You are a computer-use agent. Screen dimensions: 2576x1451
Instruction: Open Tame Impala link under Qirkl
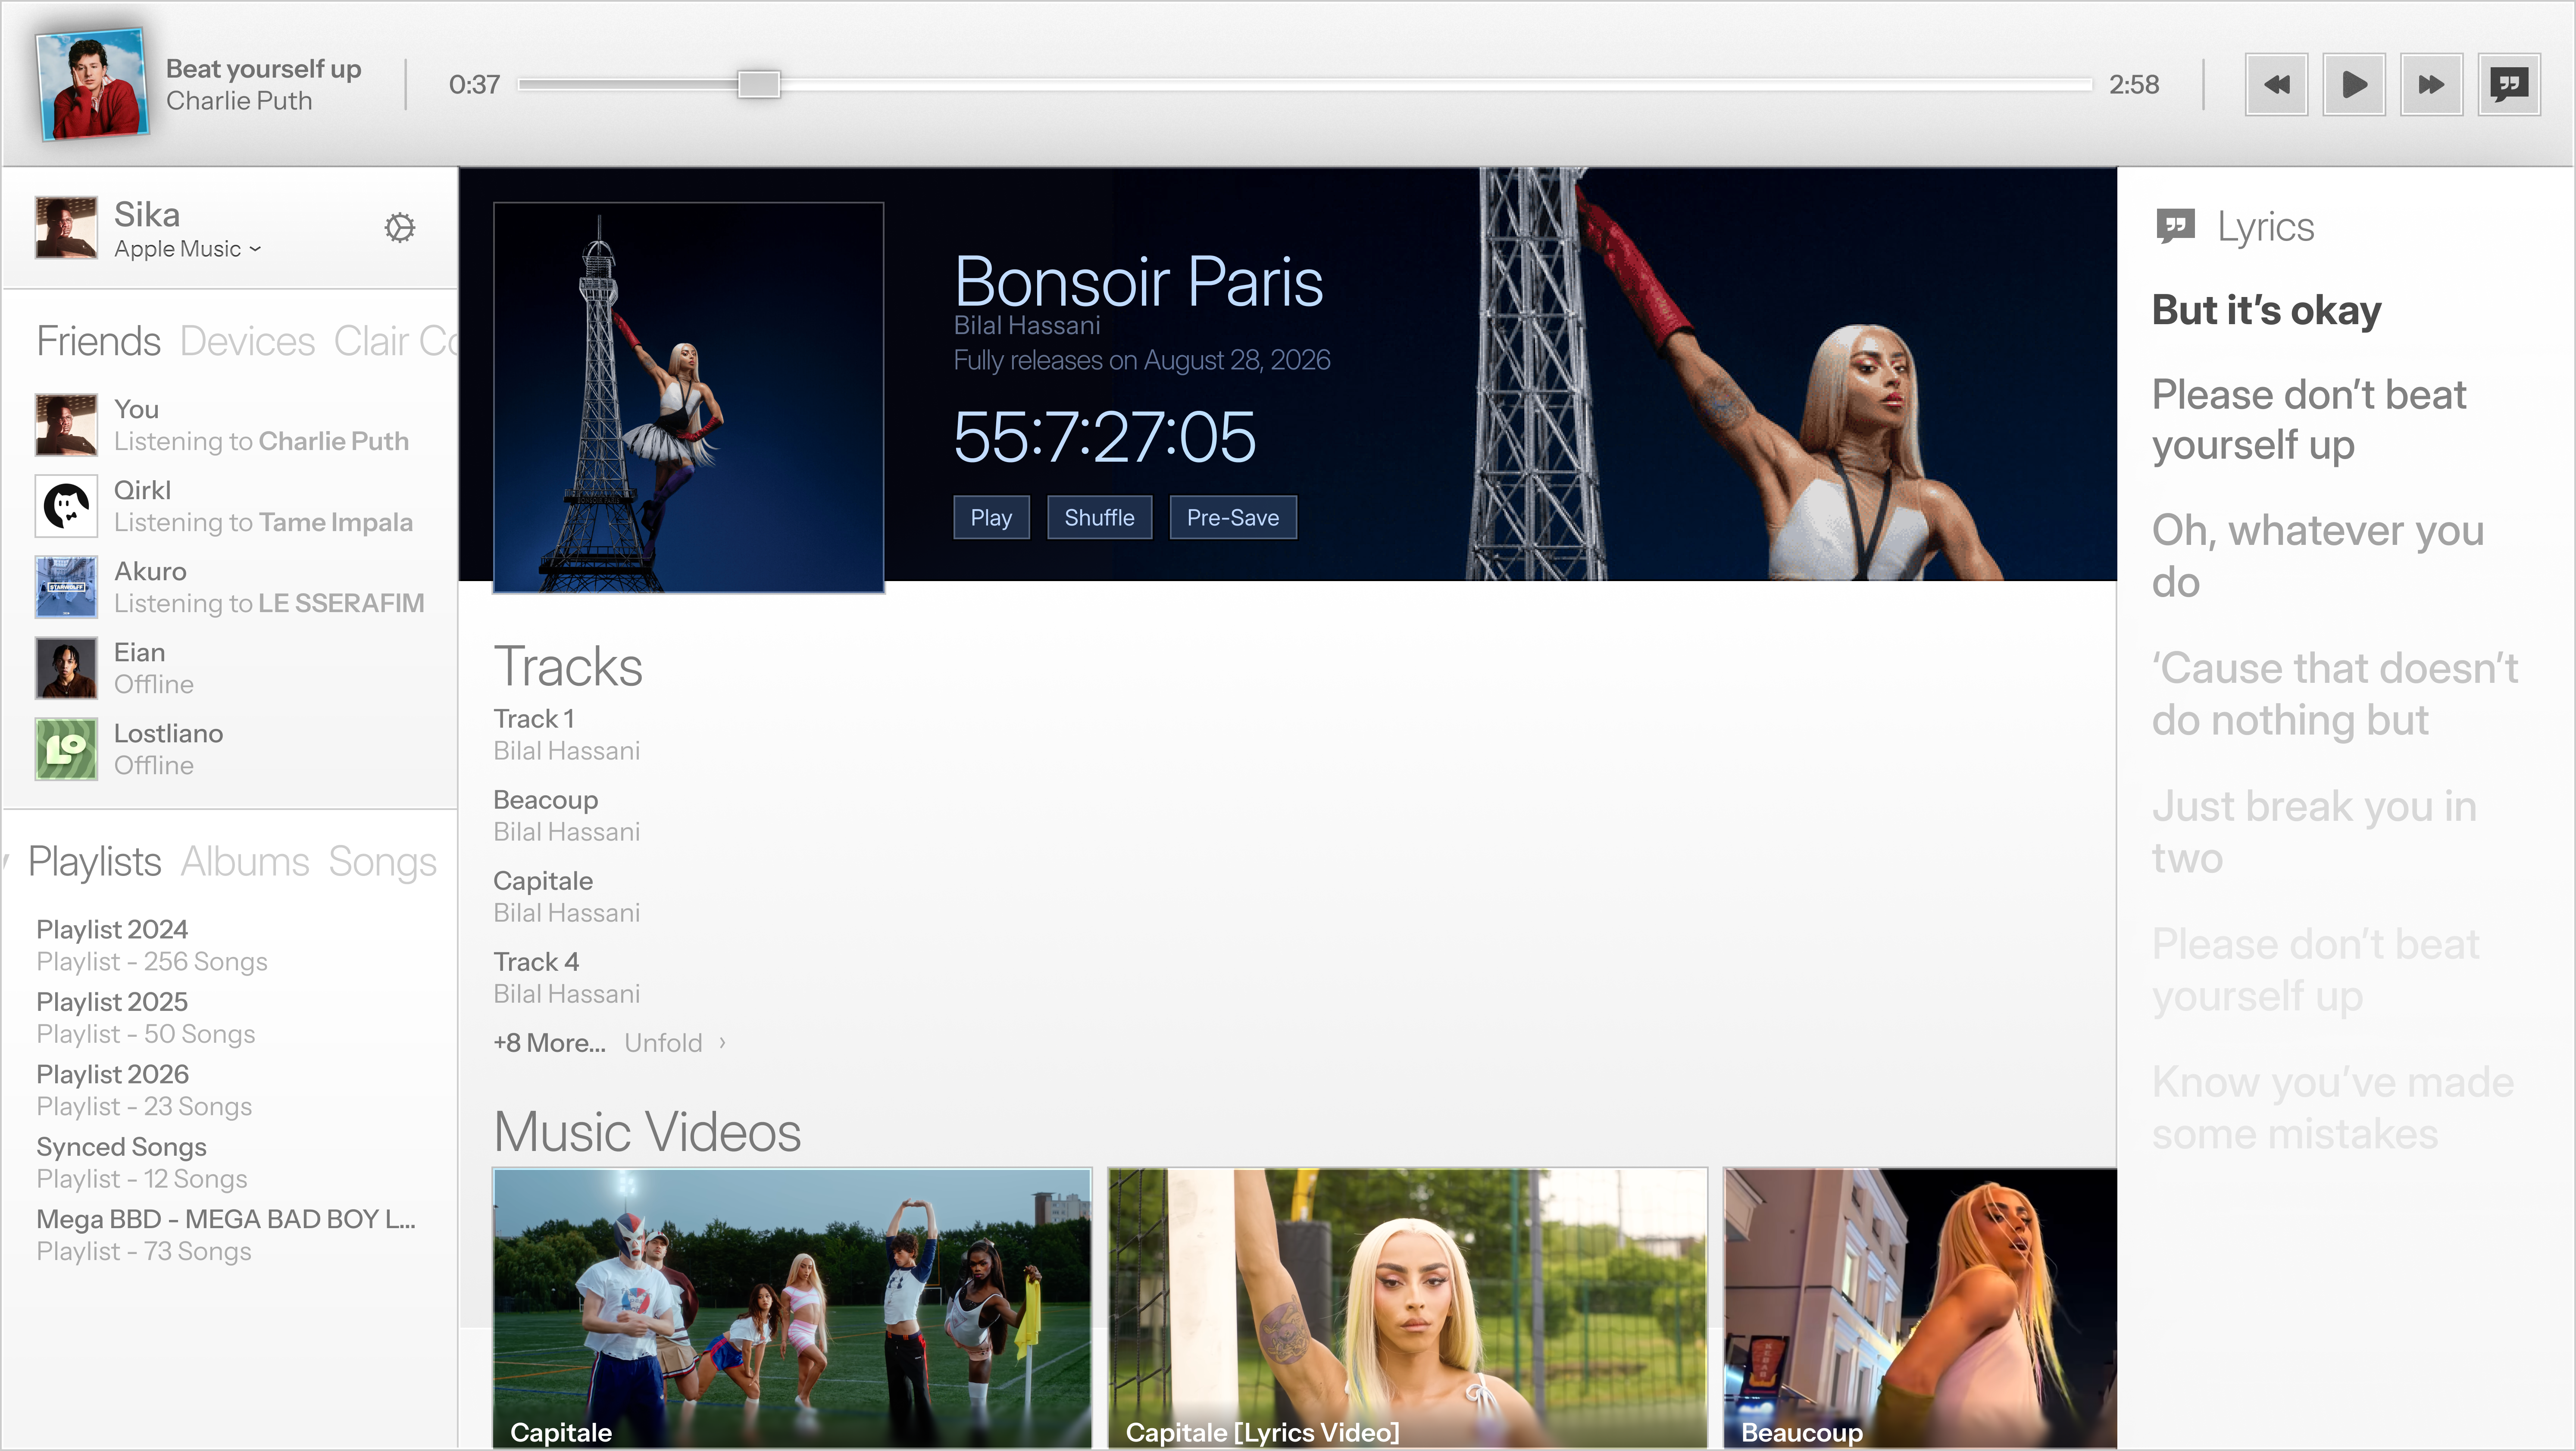335,522
